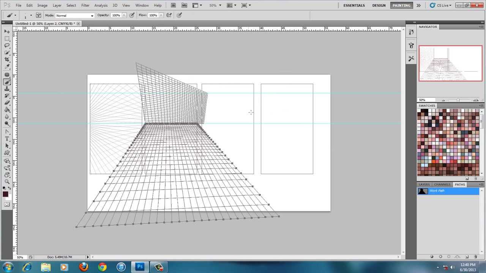The height and width of the screenshot is (273, 486).
Task: Select the Zoom tool
Action: [x=7, y=182]
